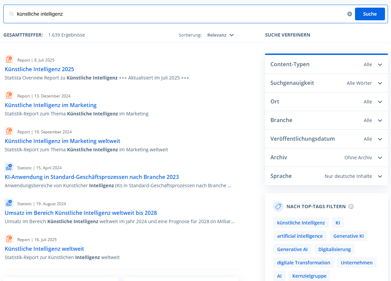Click statistic icon beside Umsatz im Bereich result

click(x=9, y=203)
